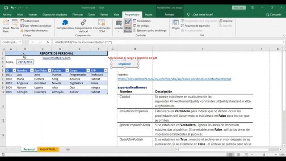
Task: Click Ver código for the control
Action: (141, 26)
